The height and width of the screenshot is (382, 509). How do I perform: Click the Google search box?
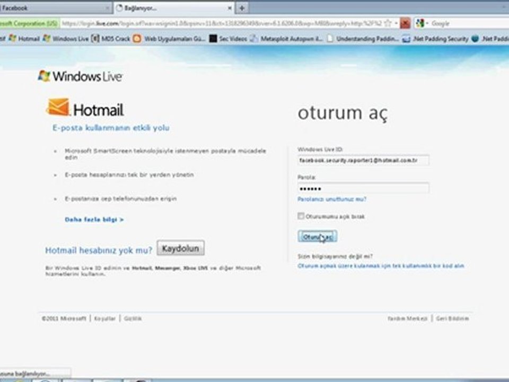tap(469, 23)
